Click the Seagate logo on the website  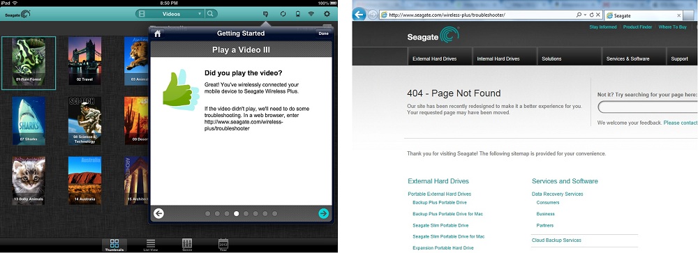point(433,36)
